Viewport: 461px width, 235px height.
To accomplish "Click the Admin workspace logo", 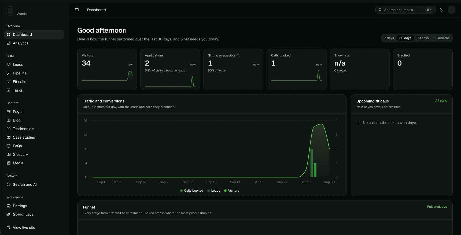I will click(x=10, y=11).
